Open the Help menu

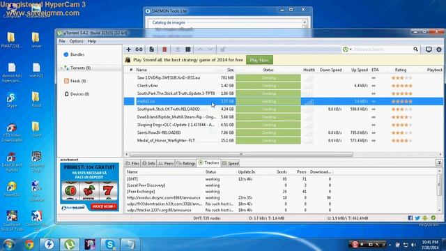click(x=91, y=41)
